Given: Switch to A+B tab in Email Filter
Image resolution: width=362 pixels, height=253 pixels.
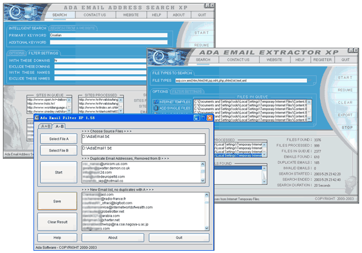Looking at the screenshot, I should [46, 126].
